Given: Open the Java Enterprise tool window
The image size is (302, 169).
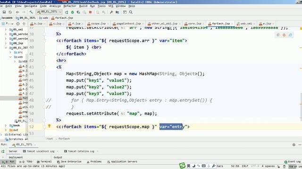Looking at the screenshot, I should 69,161.
